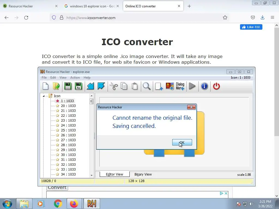Open Chrome from the taskbar

click(x=58, y=204)
